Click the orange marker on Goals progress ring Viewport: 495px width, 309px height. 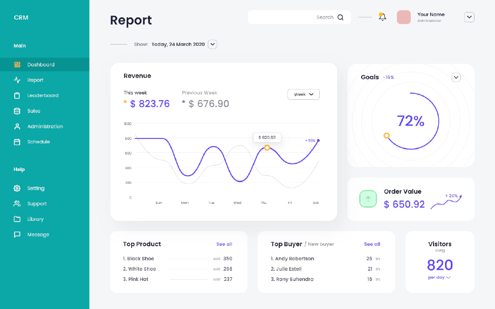(387, 136)
